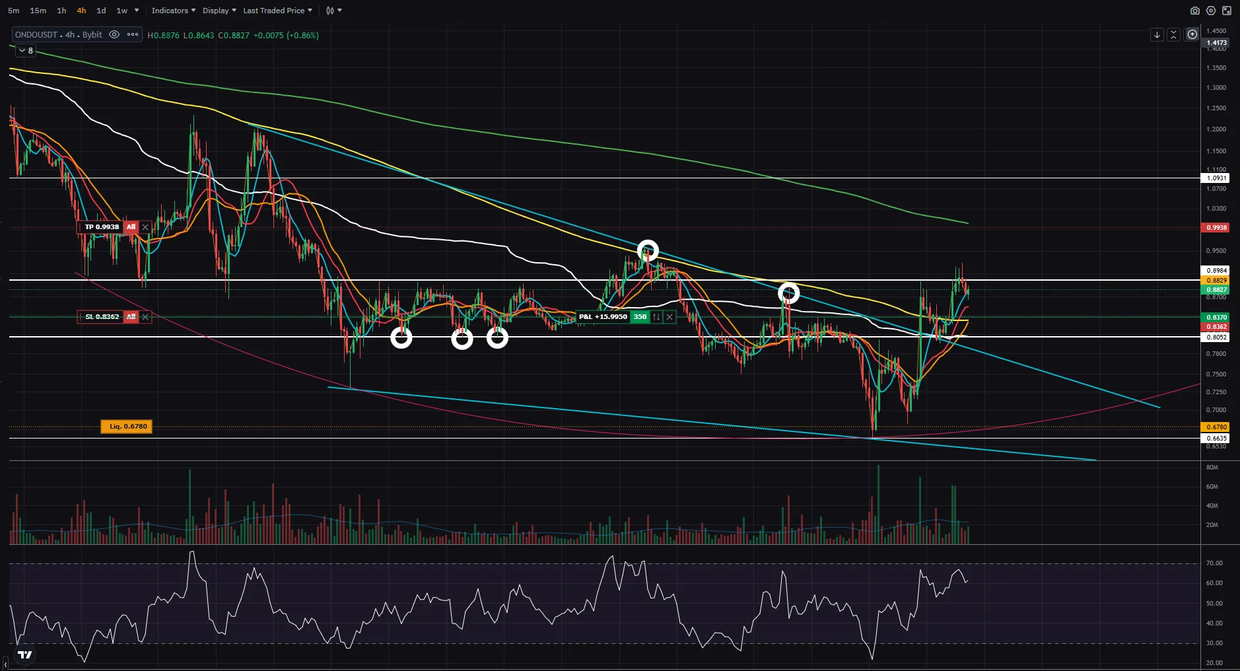Cancel the TP 0.9938 order
The height and width of the screenshot is (671, 1240).
[145, 227]
